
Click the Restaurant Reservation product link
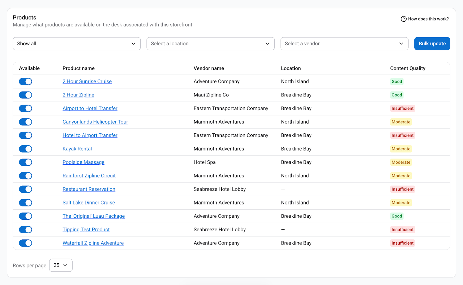point(89,189)
